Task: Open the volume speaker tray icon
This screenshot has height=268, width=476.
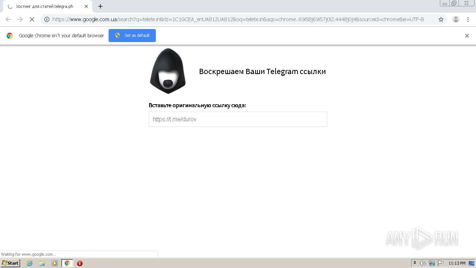Action: (423, 263)
